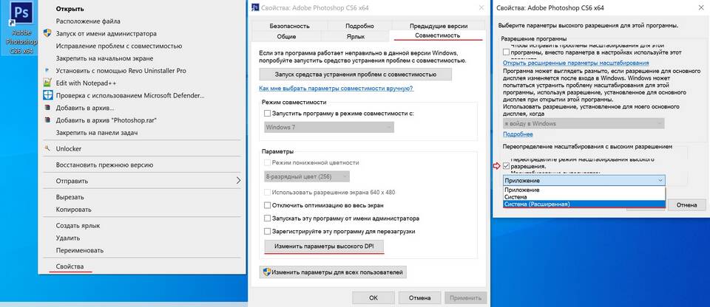Open Свойства from the context menu
710x307 pixels.
tap(70, 266)
